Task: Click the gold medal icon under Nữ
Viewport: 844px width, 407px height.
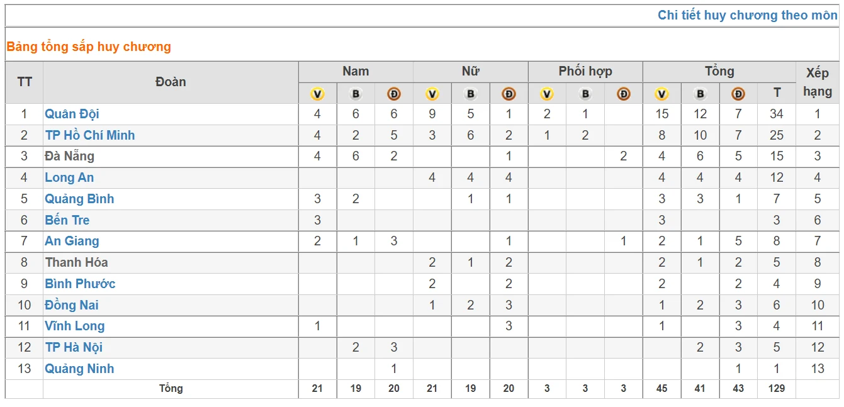Action: 432,94
